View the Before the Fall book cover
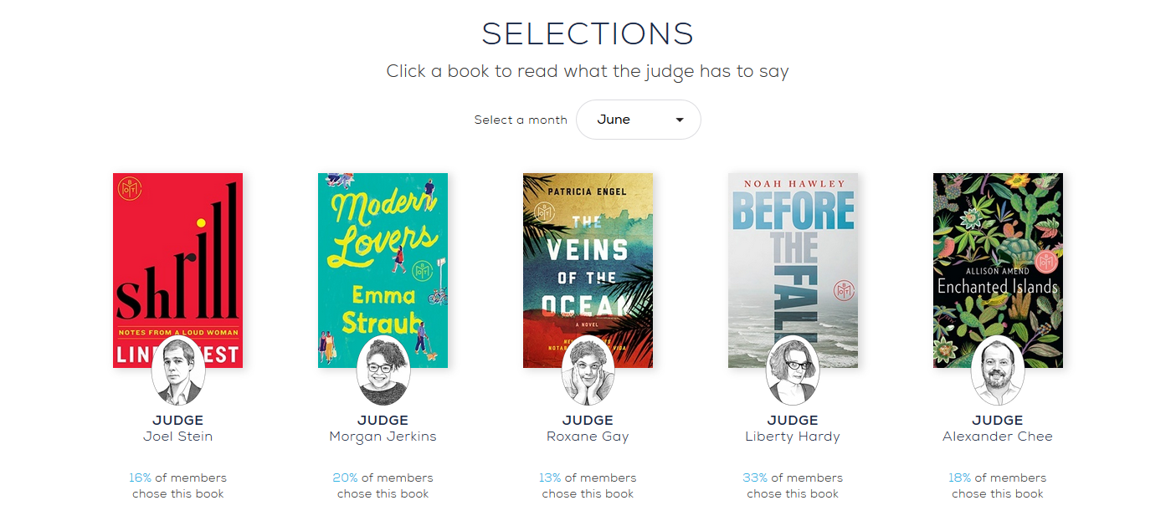 (x=793, y=251)
